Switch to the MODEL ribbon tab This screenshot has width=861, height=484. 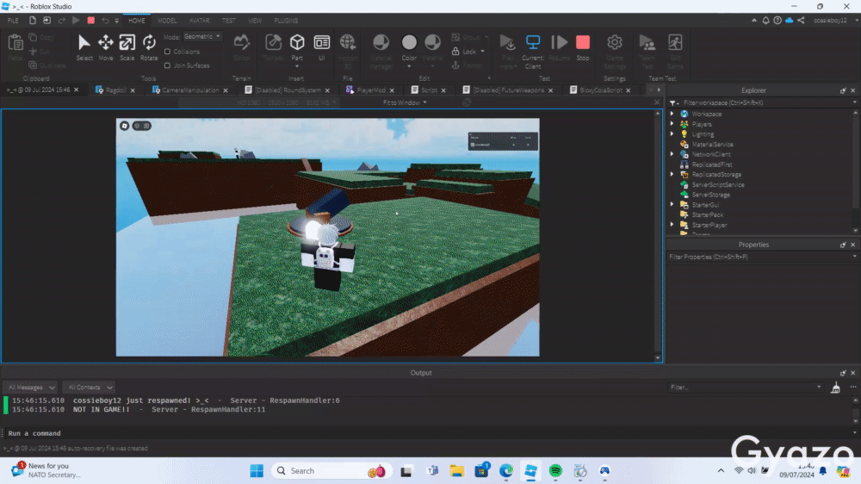click(x=167, y=21)
